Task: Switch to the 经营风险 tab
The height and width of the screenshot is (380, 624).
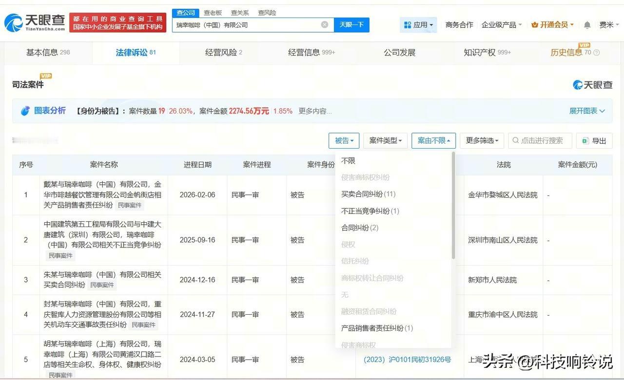Action: point(223,53)
